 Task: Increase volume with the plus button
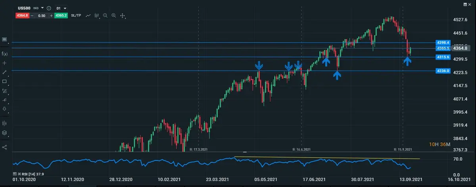click(51, 15)
